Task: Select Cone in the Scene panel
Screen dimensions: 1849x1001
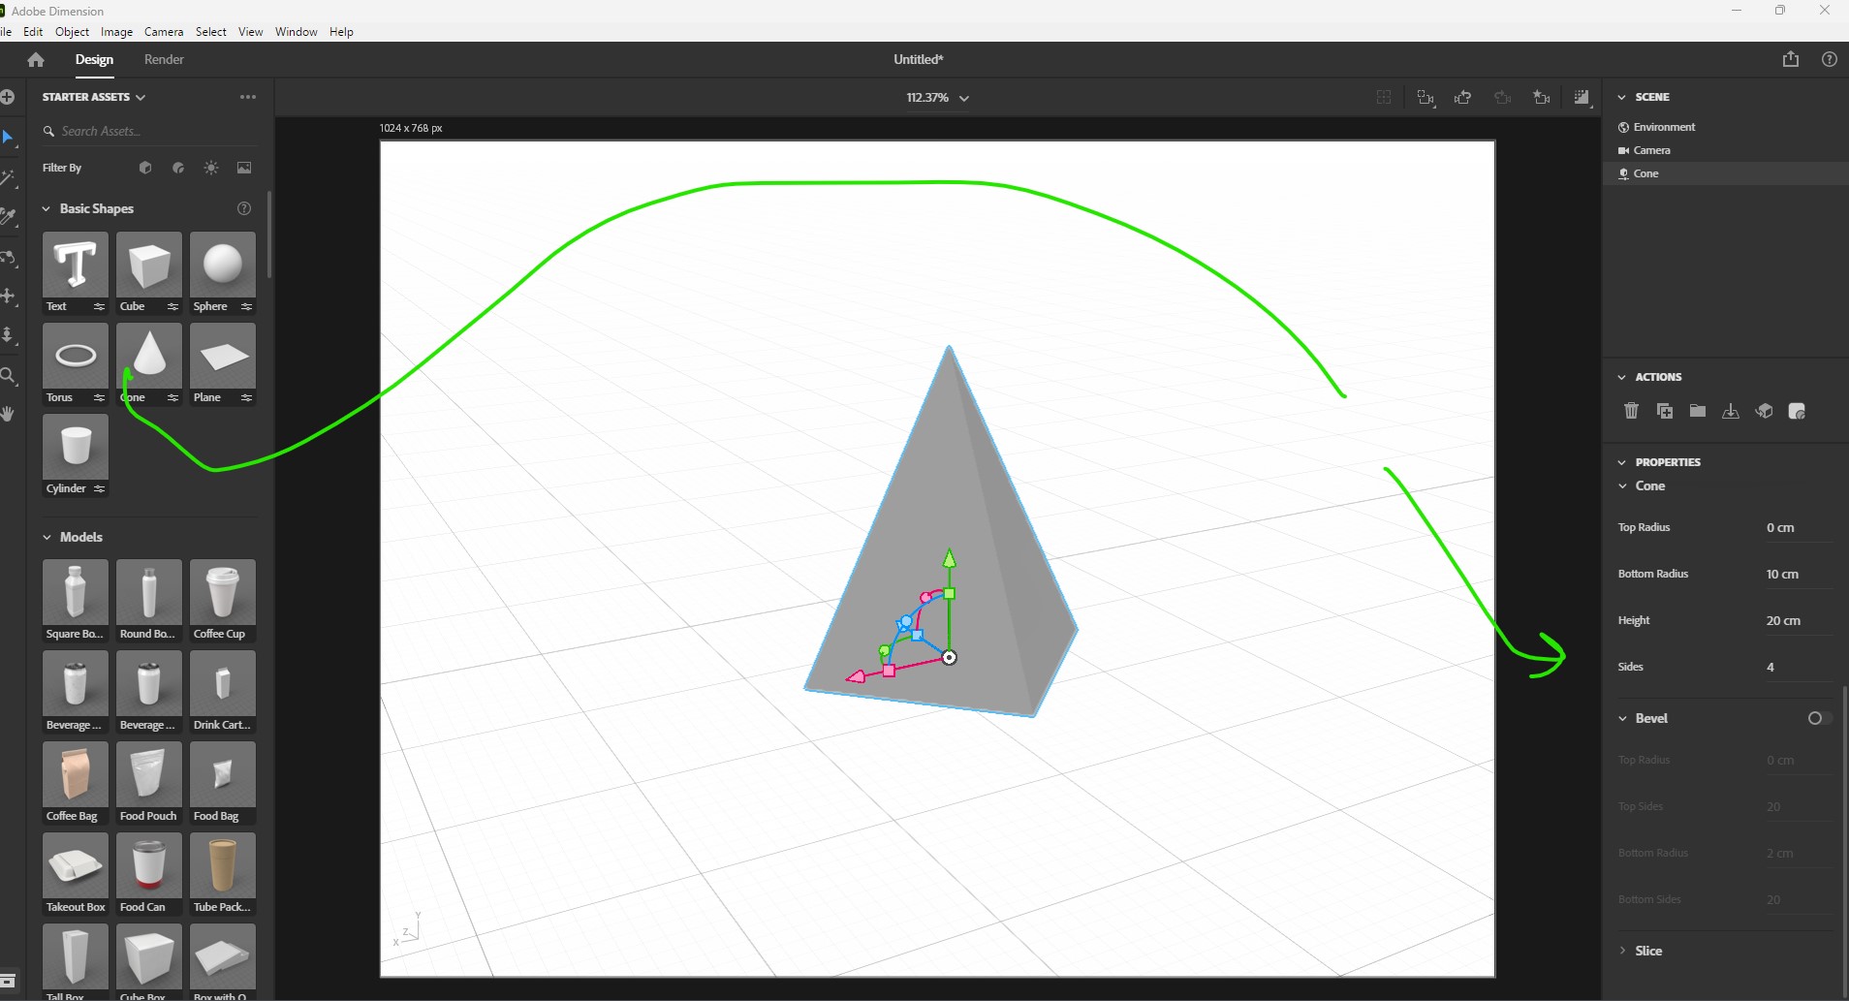Action: tap(1645, 173)
